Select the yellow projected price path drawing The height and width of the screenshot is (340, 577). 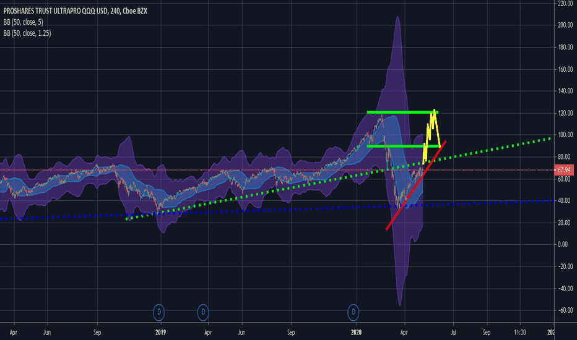pyautogui.click(x=432, y=136)
